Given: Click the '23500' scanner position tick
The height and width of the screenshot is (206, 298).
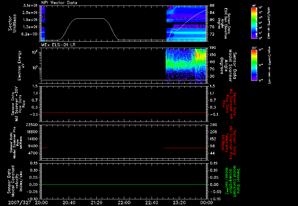Looking at the screenshot, I should (x=32, y=125).
